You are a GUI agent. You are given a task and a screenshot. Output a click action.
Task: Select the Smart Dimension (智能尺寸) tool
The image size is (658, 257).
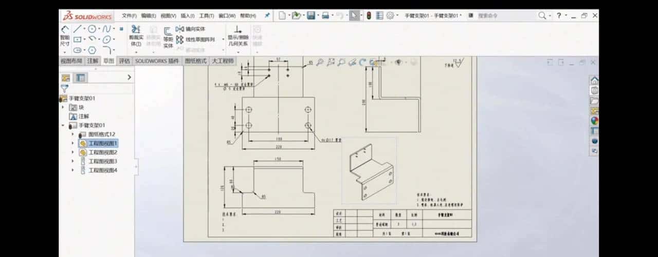tap(65, 36)
